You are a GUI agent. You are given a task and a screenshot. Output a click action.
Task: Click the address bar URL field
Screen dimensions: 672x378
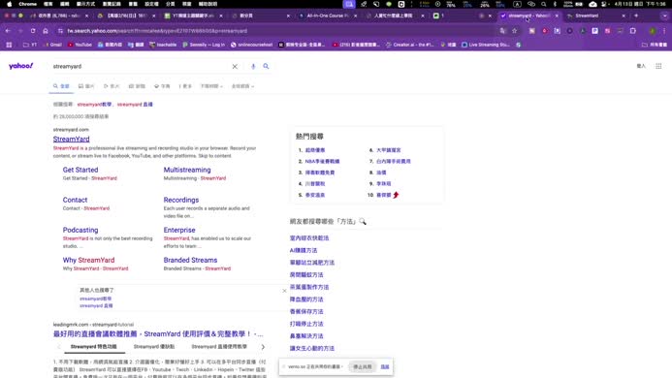click(x=278, y=31)
